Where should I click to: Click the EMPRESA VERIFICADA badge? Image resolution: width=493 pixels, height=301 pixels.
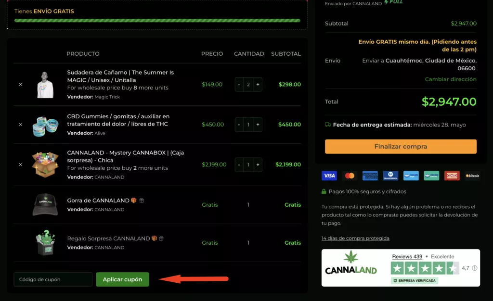pyautogui.click(x=415, y=281)
